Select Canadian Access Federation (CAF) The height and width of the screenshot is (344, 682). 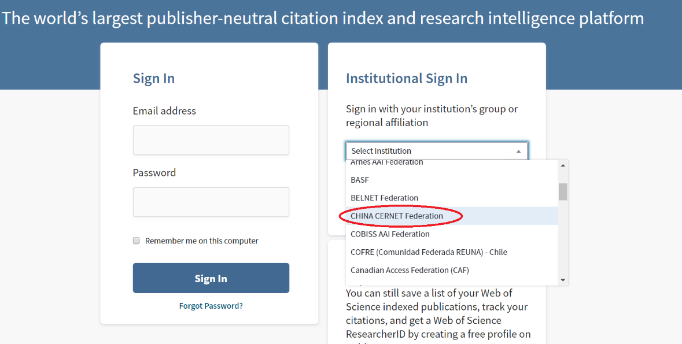click(410, 270)
